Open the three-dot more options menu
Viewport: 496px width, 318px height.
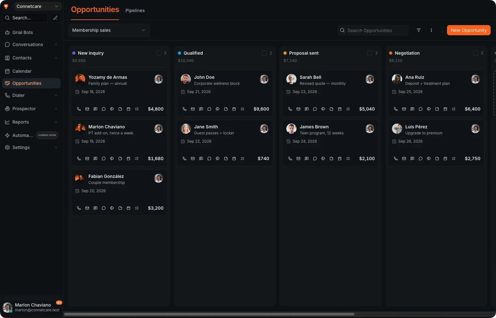coord(431,30)
